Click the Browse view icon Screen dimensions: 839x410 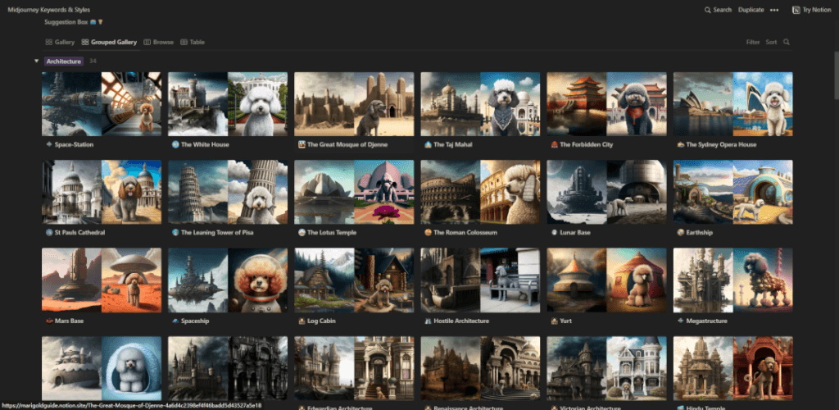tap(147, 42)
